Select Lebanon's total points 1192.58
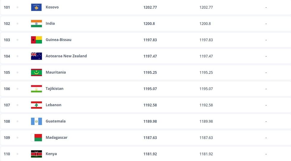291x161 pixels. 150,105
